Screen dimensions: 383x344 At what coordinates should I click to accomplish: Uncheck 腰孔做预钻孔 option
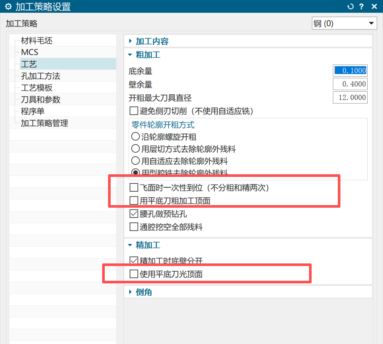point(134,214)
